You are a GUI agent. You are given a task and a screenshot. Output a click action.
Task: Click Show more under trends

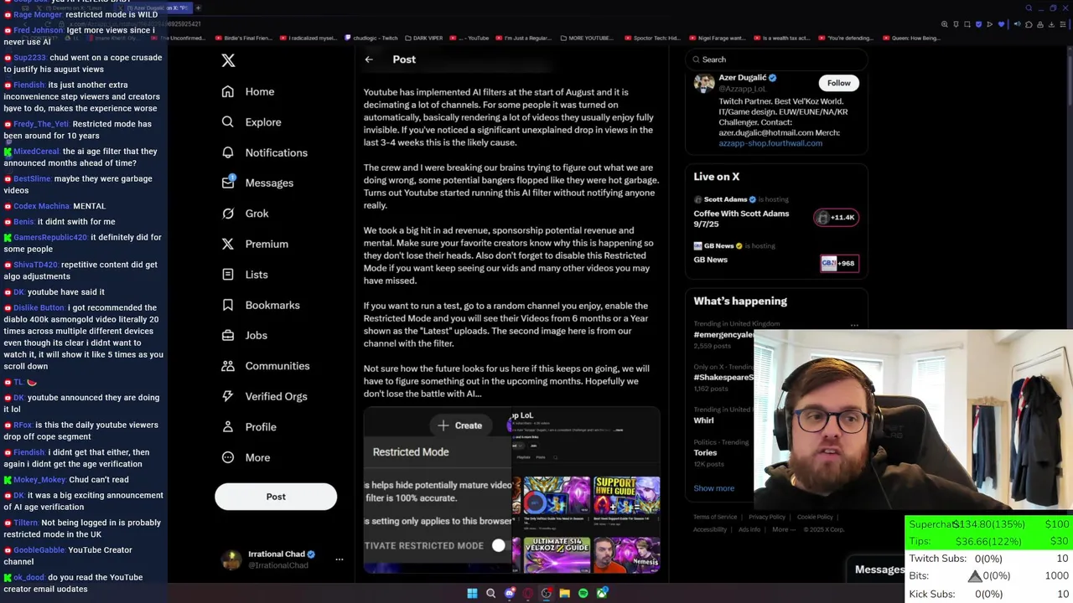(x=713, y=488)
